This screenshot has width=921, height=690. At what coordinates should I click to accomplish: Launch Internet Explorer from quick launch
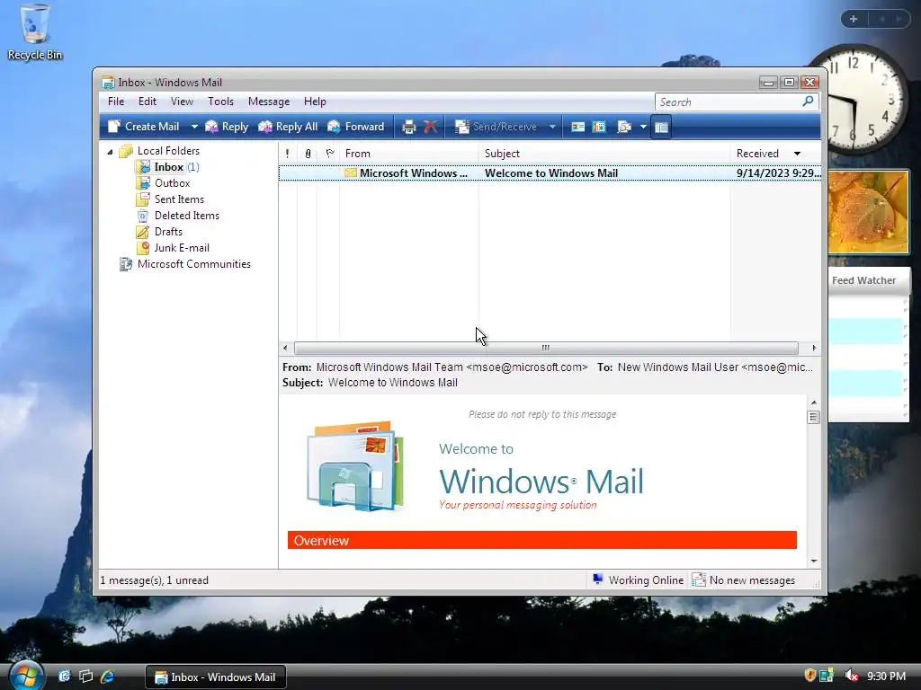point(108,677)
